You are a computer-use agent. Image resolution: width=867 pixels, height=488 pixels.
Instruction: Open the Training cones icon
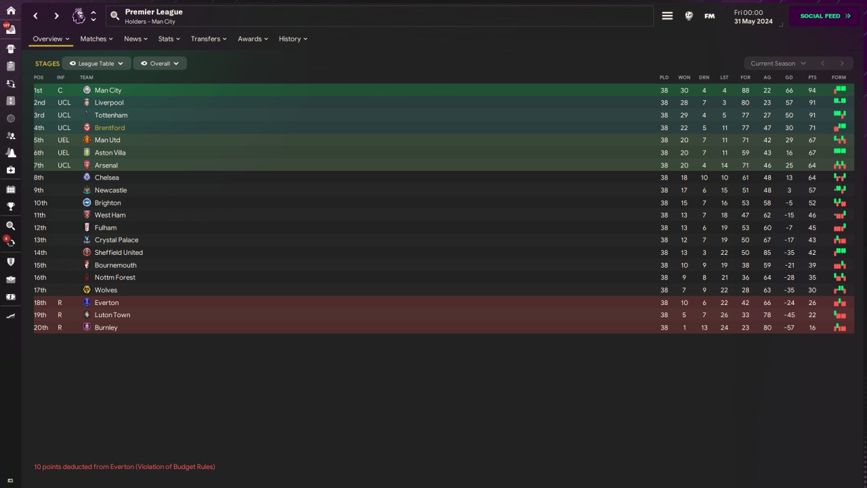10,153
